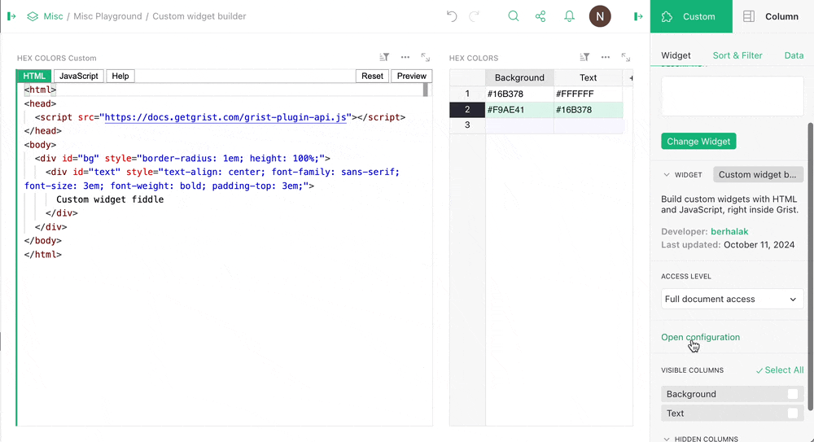The height and width of the screenshot is (442, 814).
Task: Click the new row 3 header
Action: coord(467,125)
